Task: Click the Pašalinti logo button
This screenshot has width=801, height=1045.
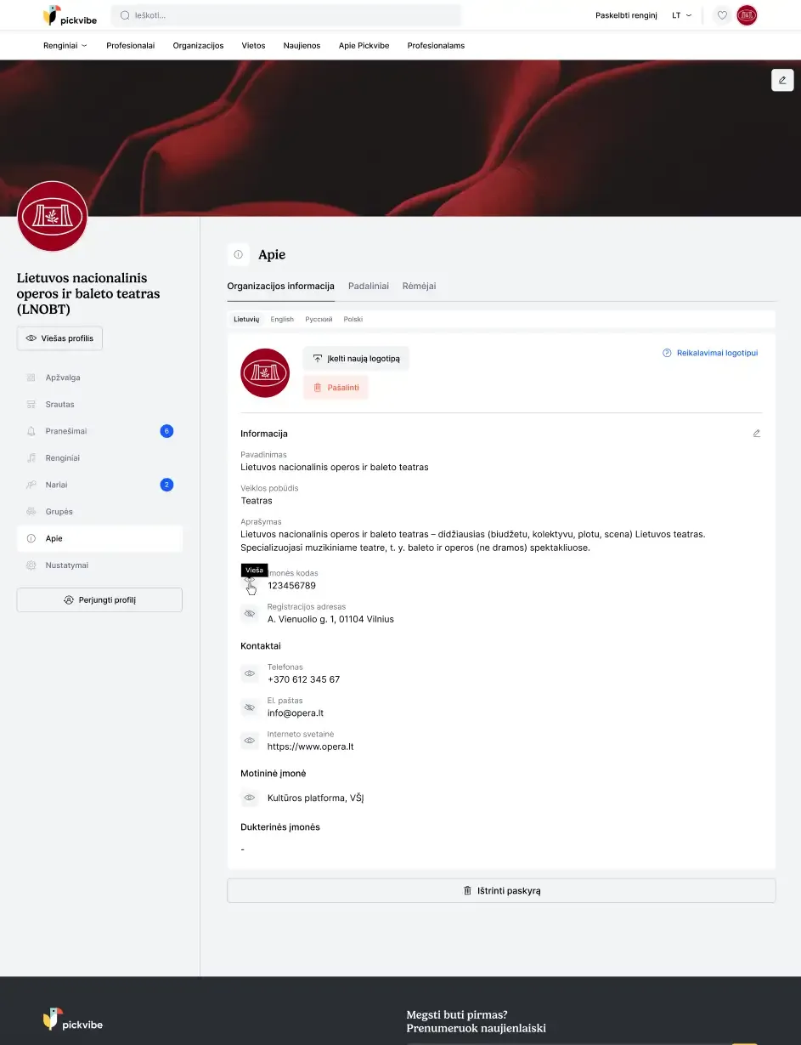Action: pyautogui.click(x=336, y=388)
